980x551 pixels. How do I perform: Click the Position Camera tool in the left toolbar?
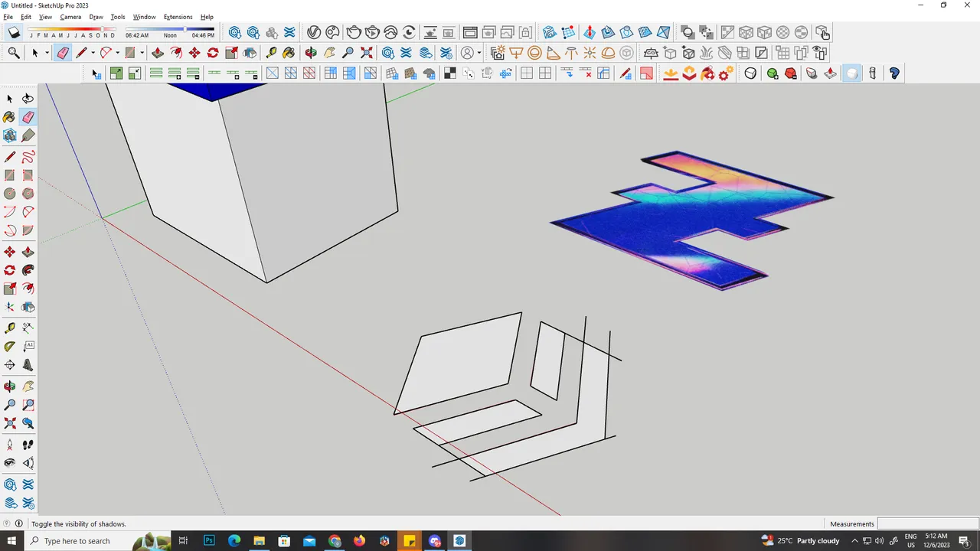click(10, 445)
